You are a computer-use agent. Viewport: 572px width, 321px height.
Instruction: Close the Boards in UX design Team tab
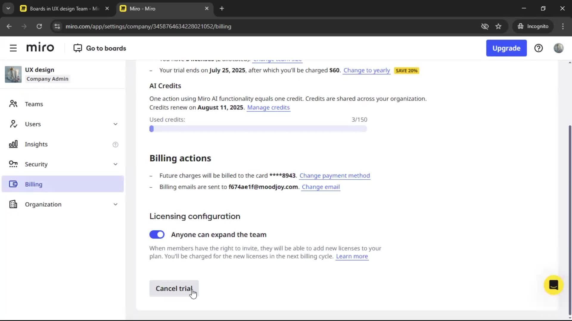coord(107,8)
